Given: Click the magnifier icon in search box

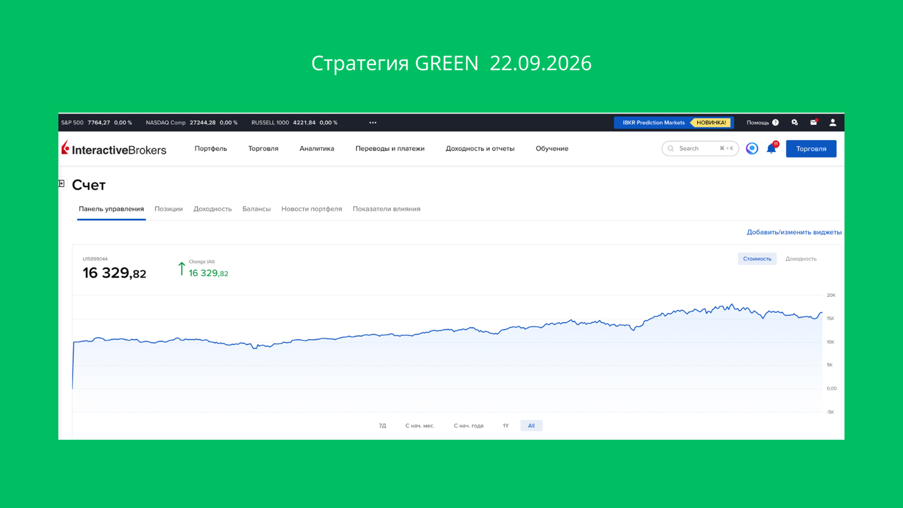Looking at the screenshot, I should pyautogui.click(x=671, y=149).
